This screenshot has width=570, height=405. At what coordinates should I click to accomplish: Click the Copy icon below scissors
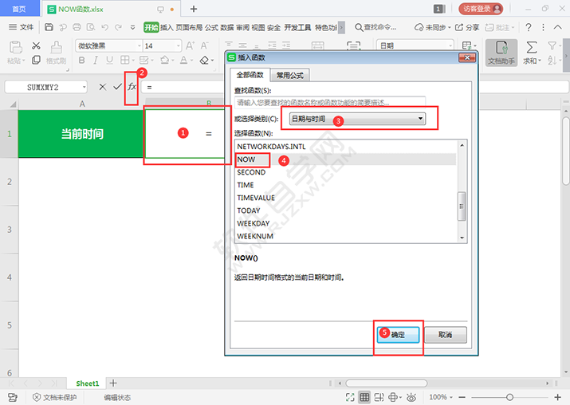pos(36,60)
